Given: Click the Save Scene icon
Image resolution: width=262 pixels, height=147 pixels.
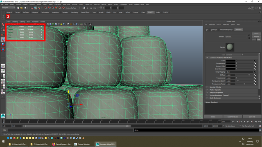Looking at the screenshot, I should click(25, 8).
